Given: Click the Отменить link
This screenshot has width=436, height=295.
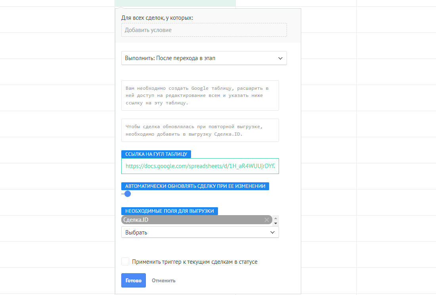Looking at the screenshot, I should [163, 280].
